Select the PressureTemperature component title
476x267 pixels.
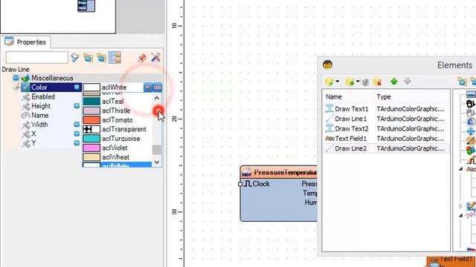coord(286,172)
